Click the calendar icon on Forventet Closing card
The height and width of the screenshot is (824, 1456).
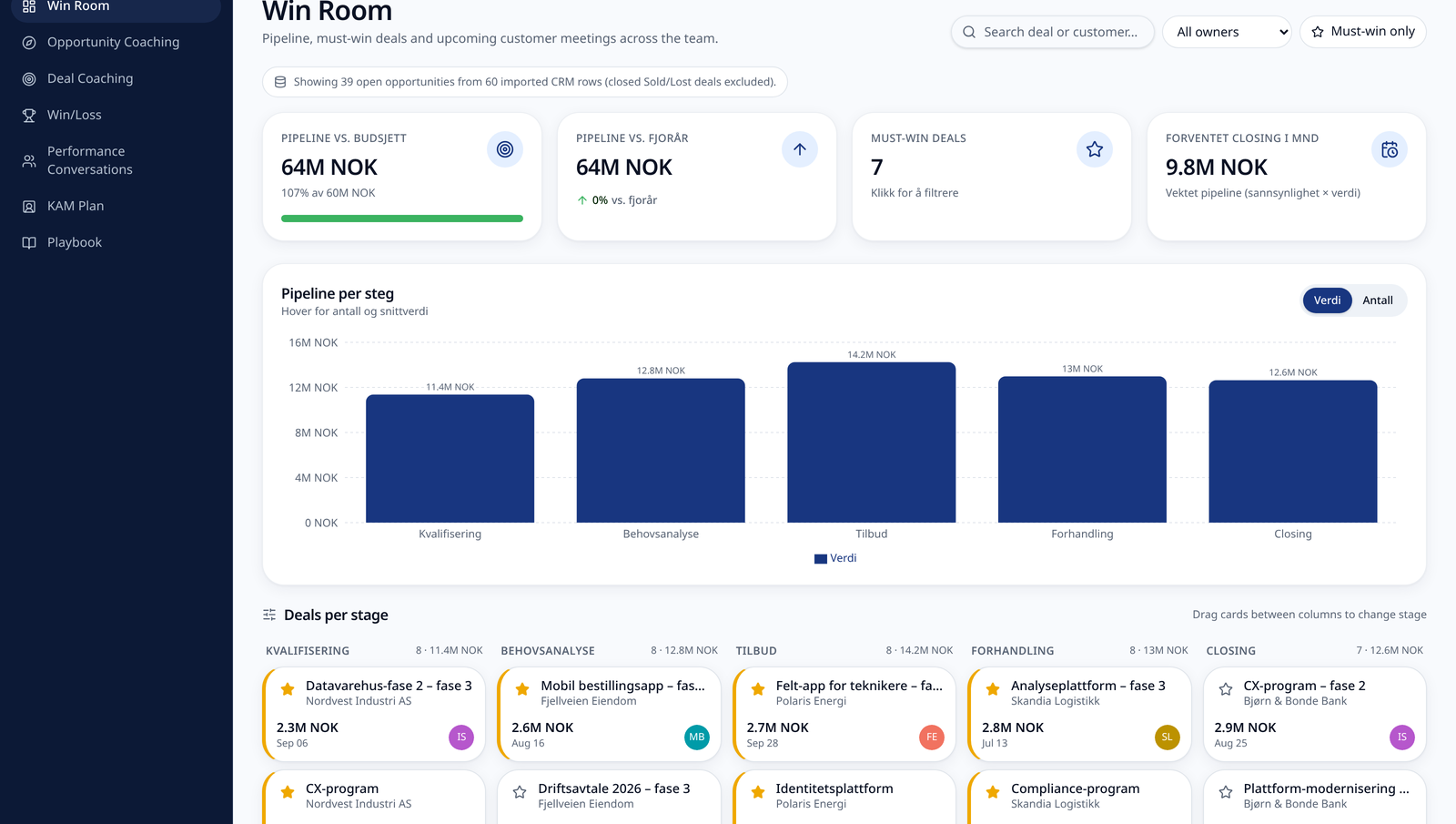[x=1390, y=149]
